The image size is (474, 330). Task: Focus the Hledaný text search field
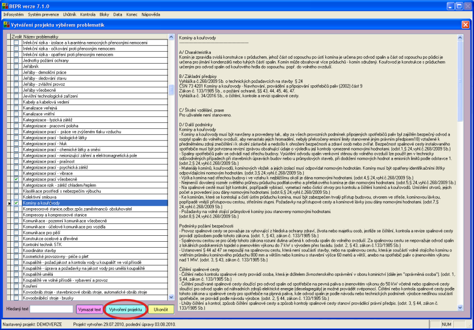51,309
